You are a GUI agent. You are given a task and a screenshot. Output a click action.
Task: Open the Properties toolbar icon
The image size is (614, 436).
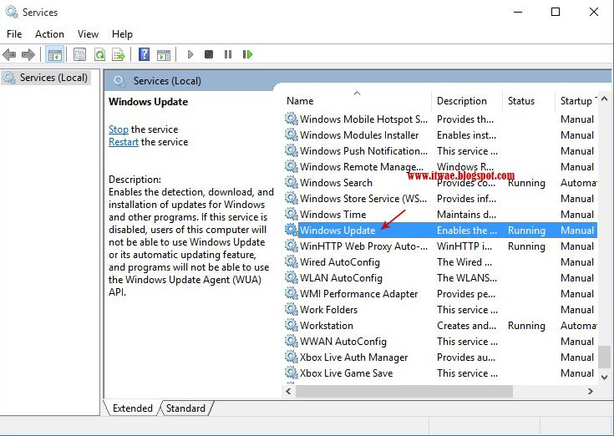pos(80,54)
